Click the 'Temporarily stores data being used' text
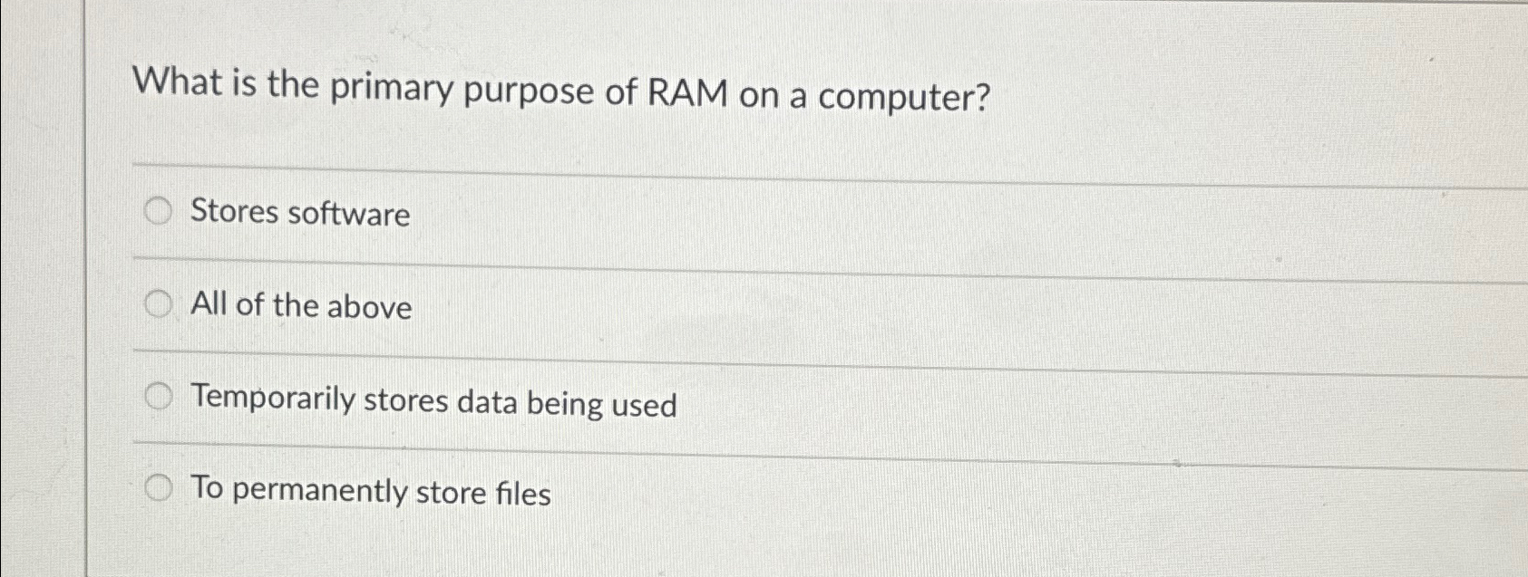The image size is (1528, 577). point(433,402)
